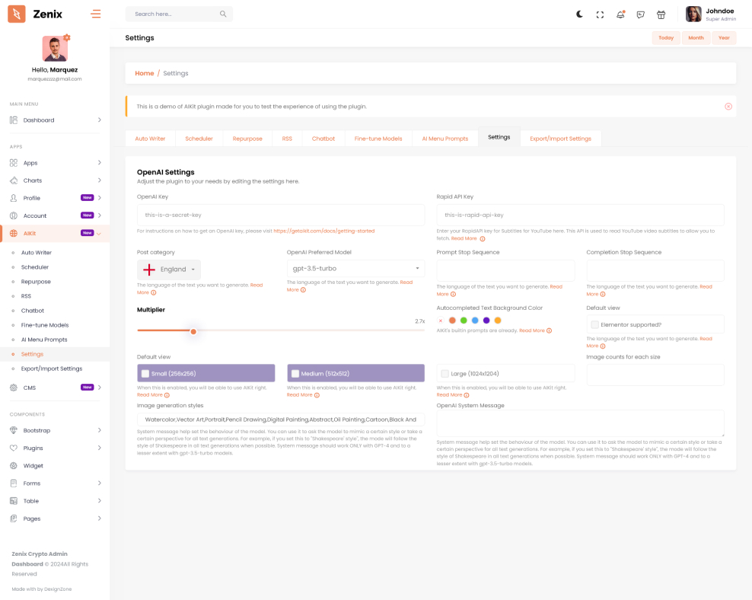The image size is (752, 600).
Task: Check the Medium (512x512) option
Action: pos(295,373)
